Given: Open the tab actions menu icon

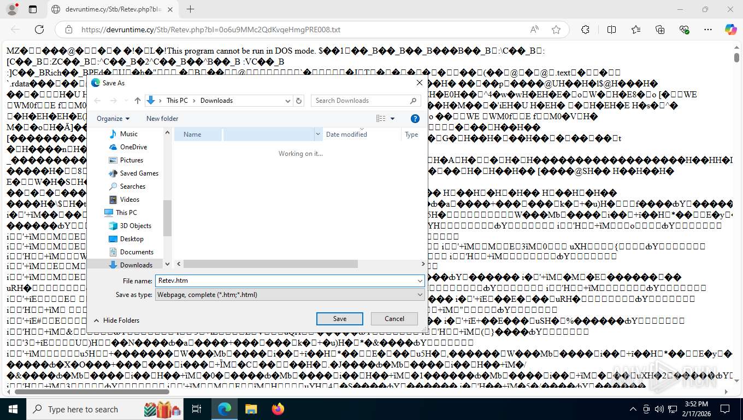Looking at the screenshot, I should (33, 9).
